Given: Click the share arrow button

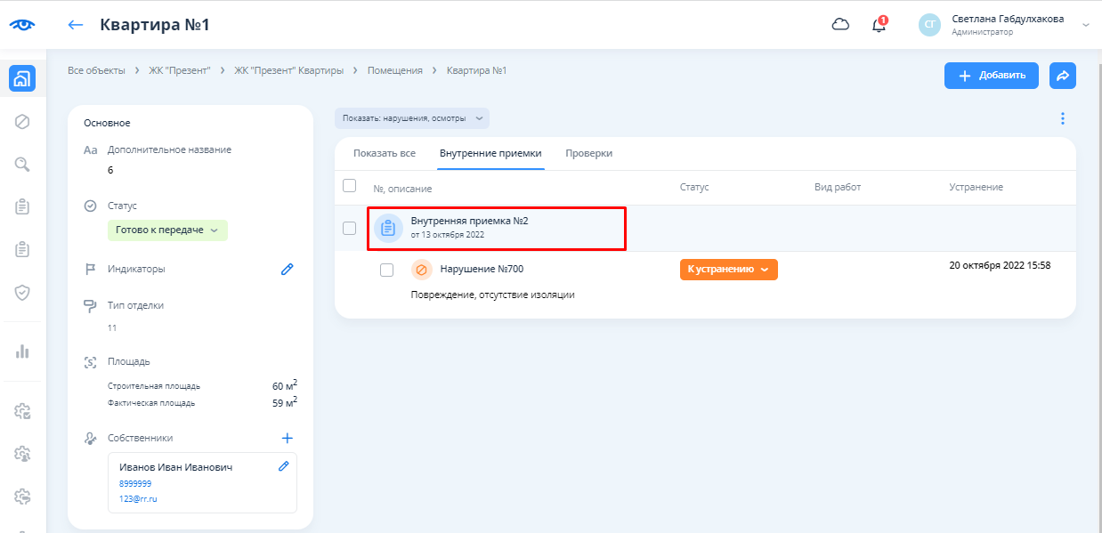Looking at the screenshot, I should (1062, 76).
